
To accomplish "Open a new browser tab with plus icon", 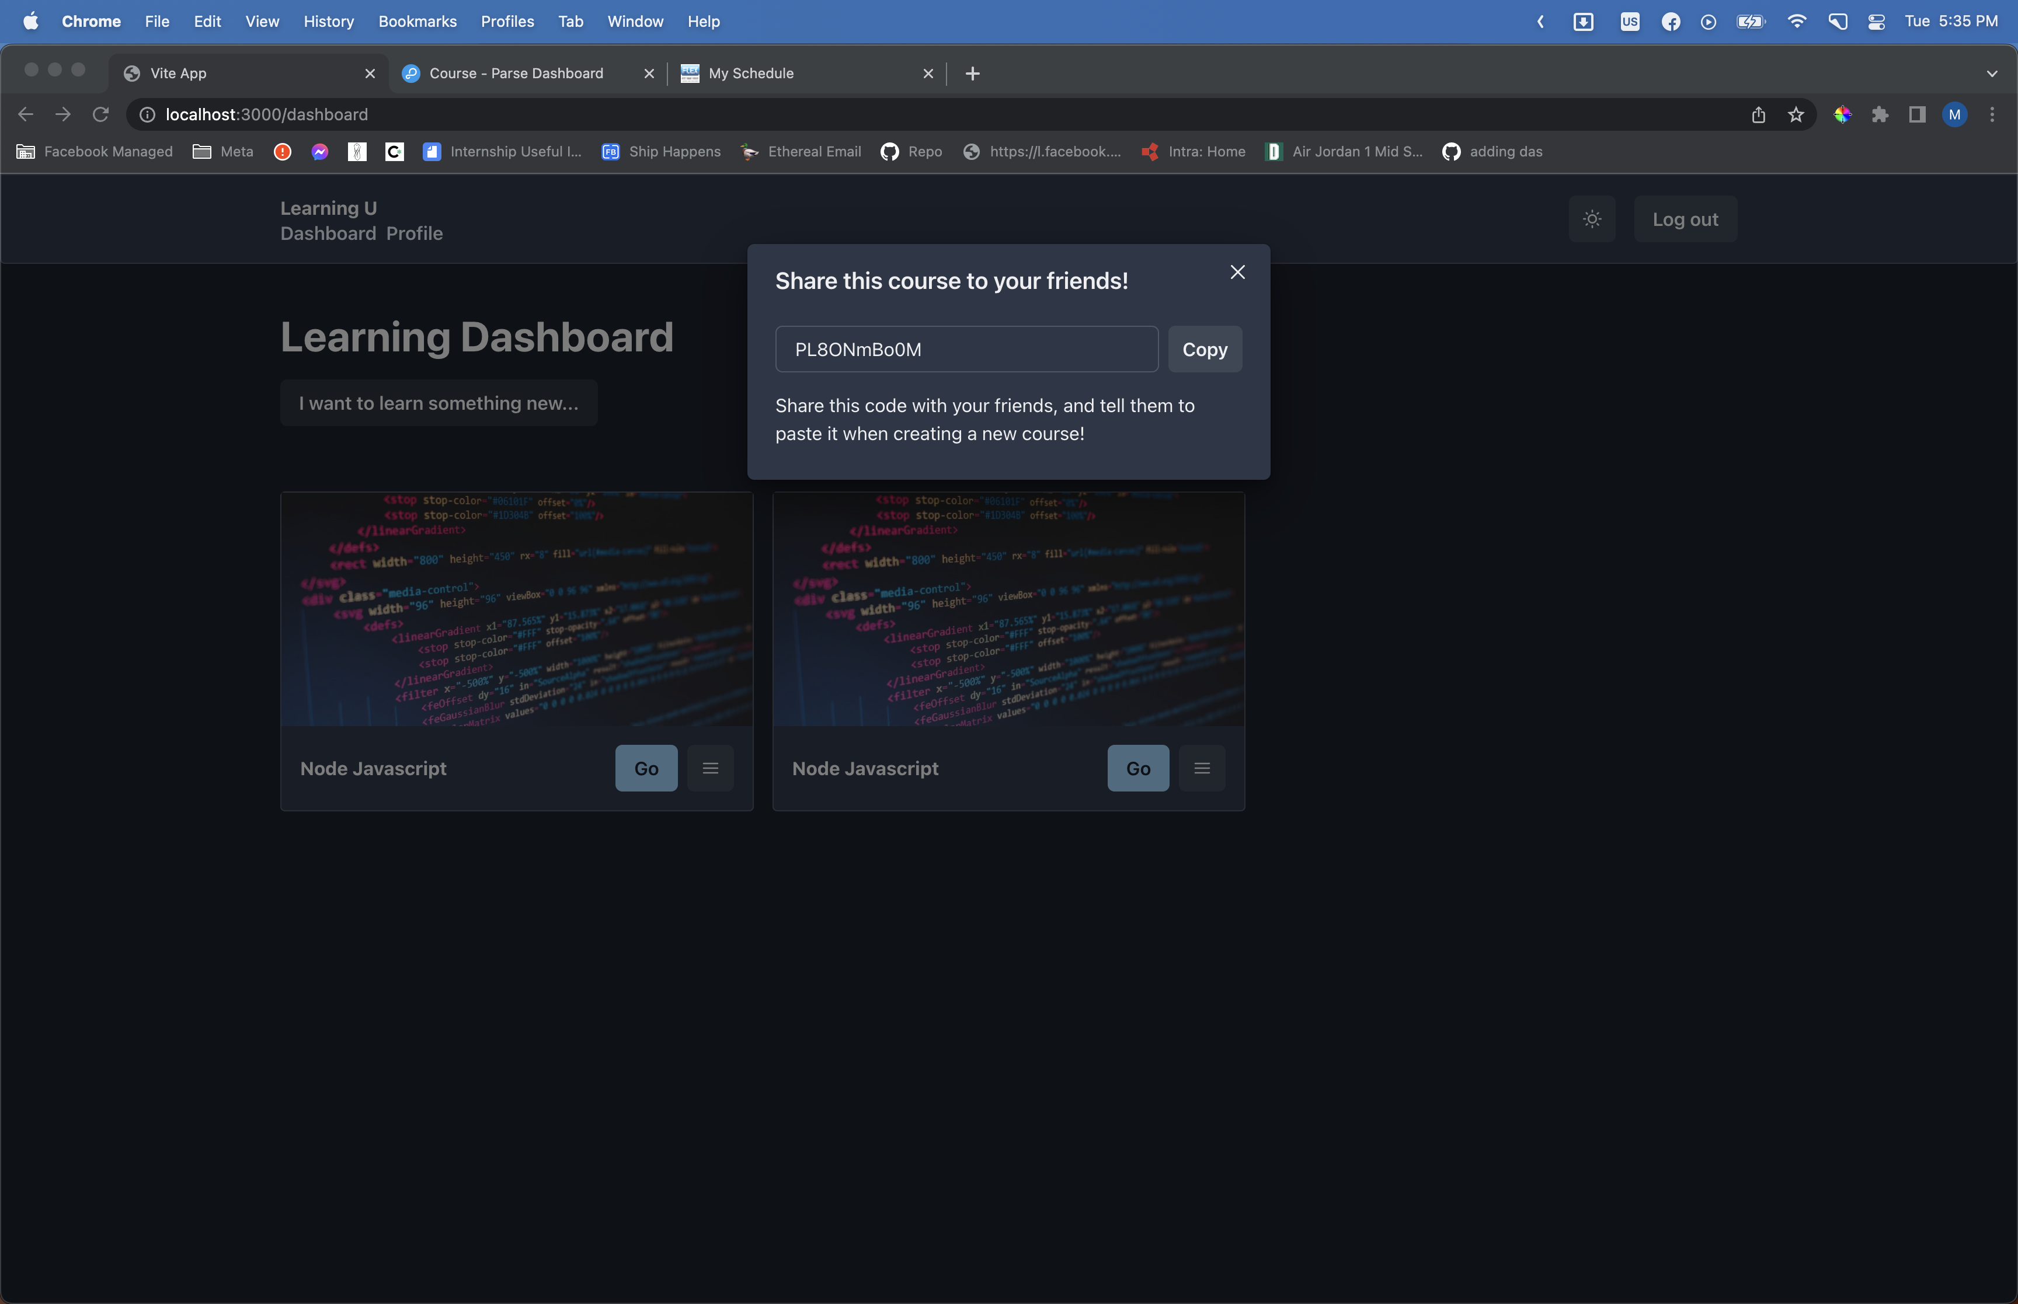I will (x=972, y=74).
